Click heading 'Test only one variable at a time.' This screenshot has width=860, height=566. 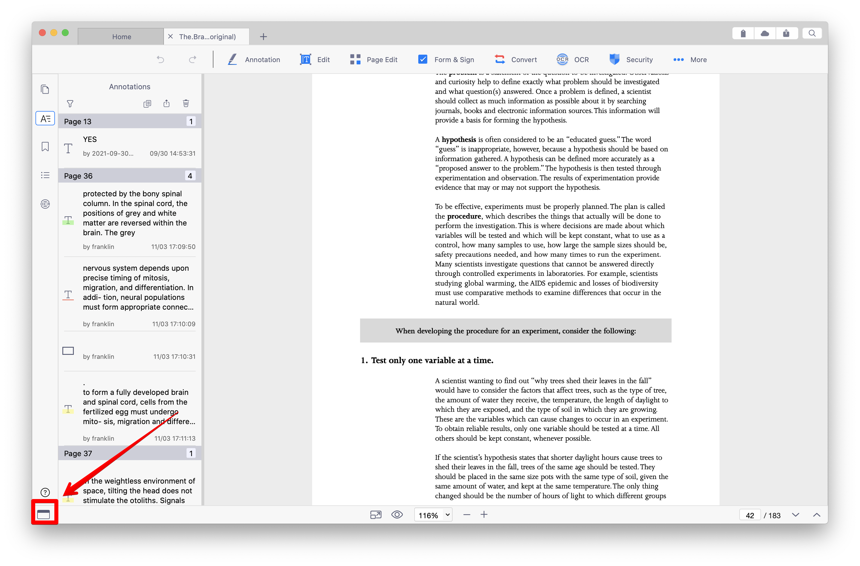[x=432, y=360]
